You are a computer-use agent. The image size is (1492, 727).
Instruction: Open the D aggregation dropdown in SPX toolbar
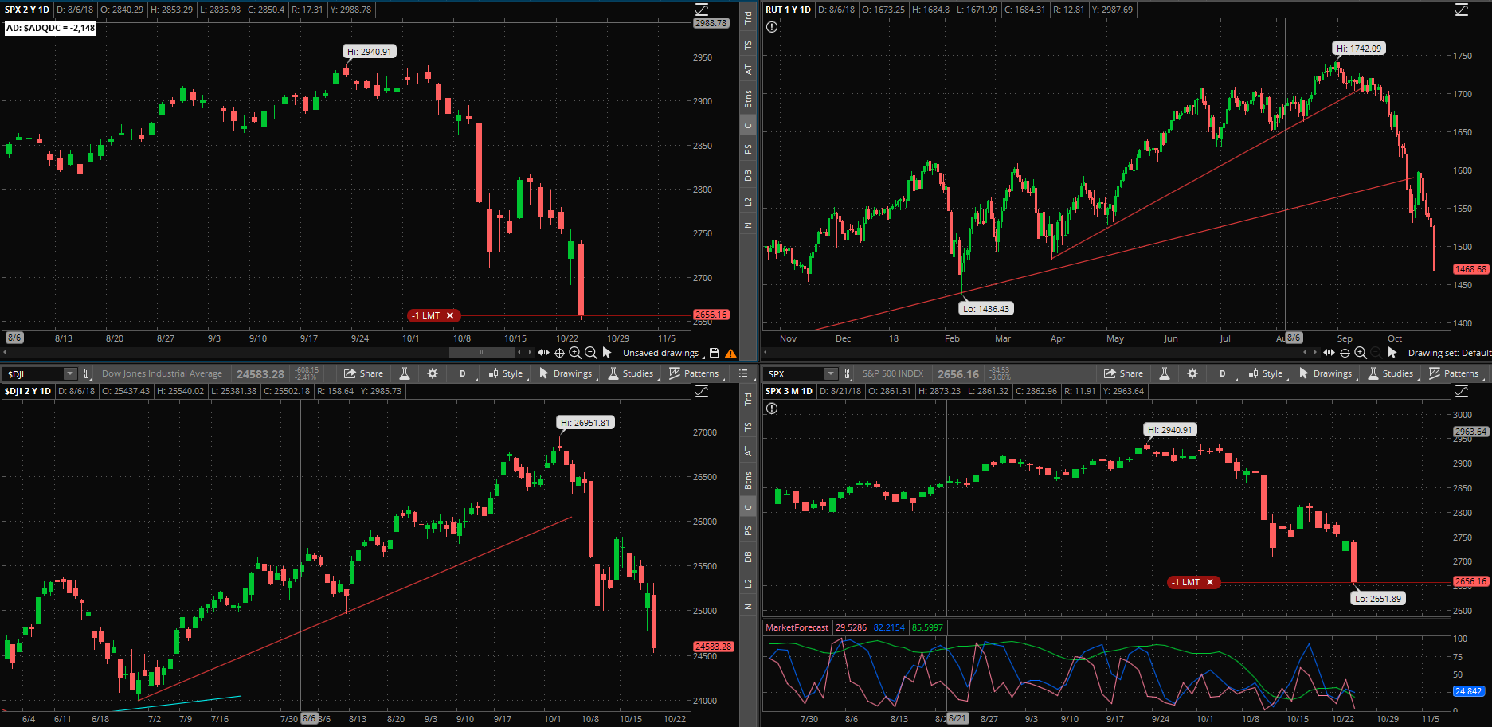(x=1223, y=373)
